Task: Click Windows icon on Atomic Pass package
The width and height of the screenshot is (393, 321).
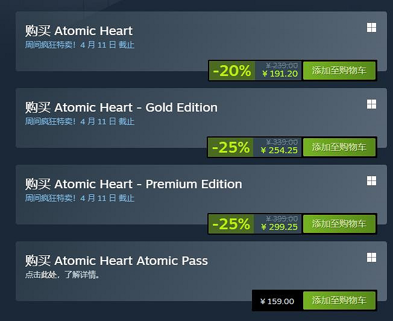Action: (371, 258)
